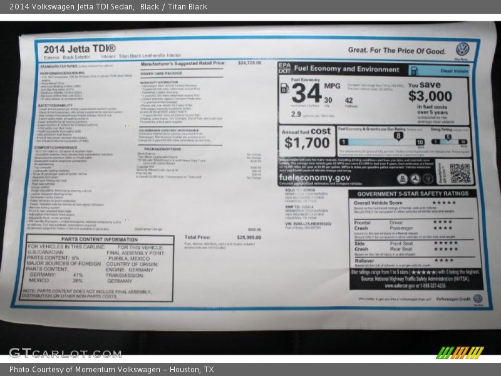
Task: Click the greenhouse gas rating marker at 8
Action: (398, 137)
